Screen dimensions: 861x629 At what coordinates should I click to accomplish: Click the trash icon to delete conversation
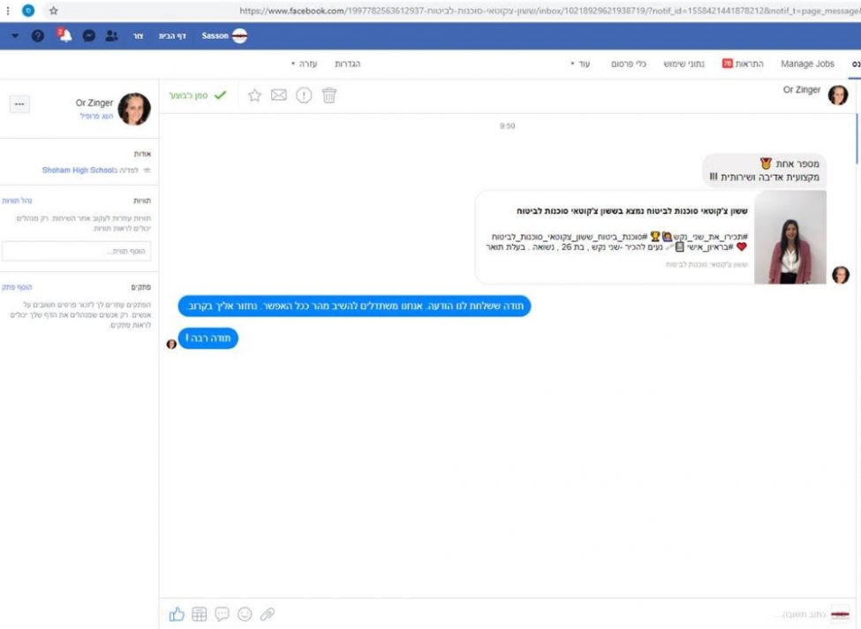[329, 95]
